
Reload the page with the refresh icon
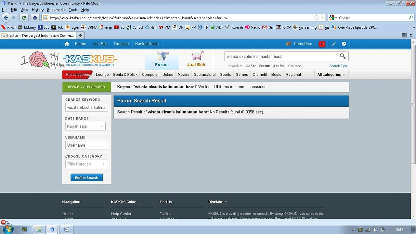click(x=24, y=18)
